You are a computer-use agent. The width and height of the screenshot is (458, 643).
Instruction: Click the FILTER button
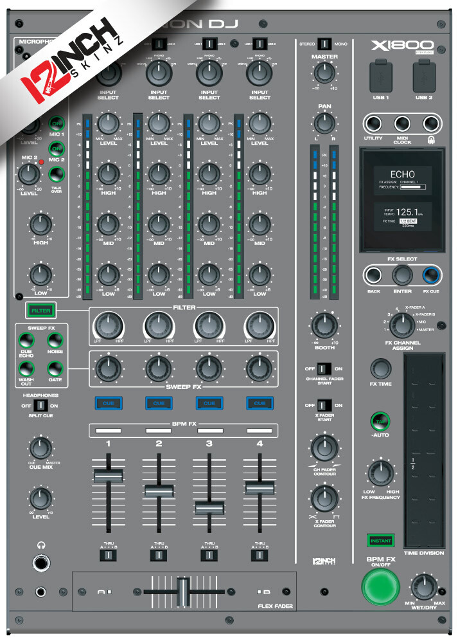[x=40, y=311]
